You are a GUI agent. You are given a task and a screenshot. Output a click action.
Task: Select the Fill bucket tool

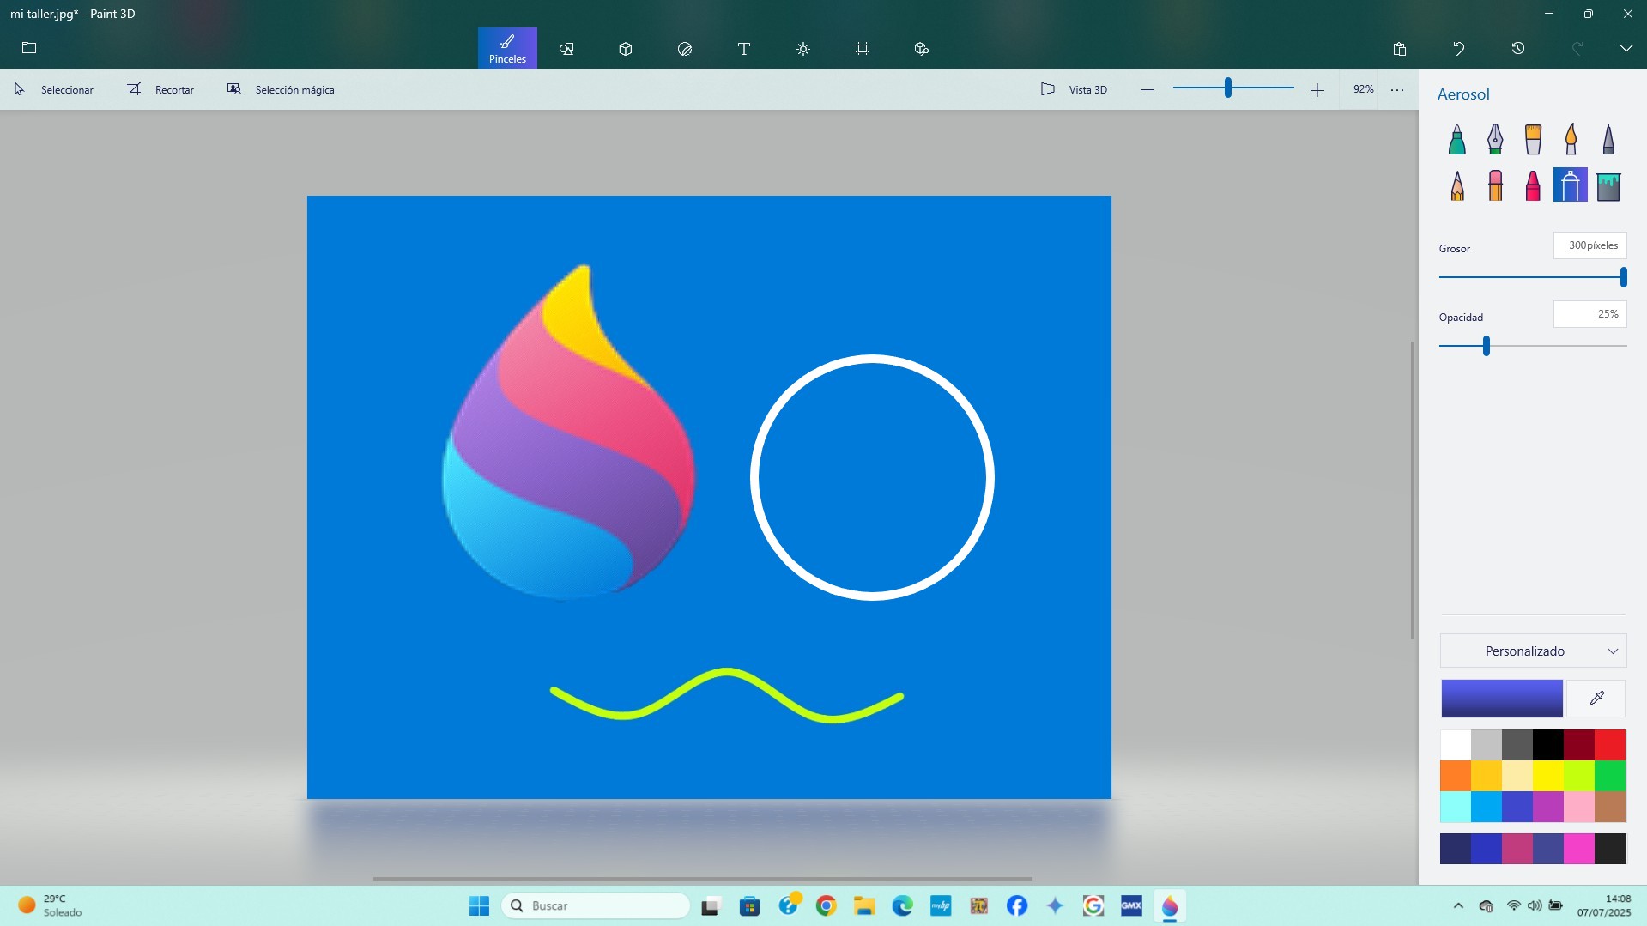tap(1608, 185)
